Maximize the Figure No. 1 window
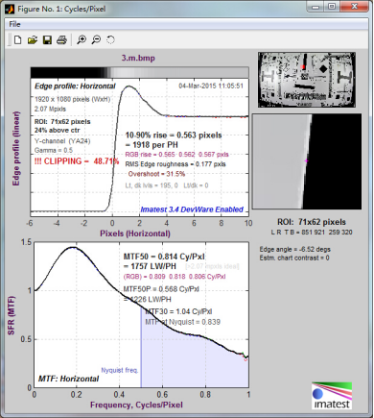This screenshot has height=418, width=374. [332, 6]
